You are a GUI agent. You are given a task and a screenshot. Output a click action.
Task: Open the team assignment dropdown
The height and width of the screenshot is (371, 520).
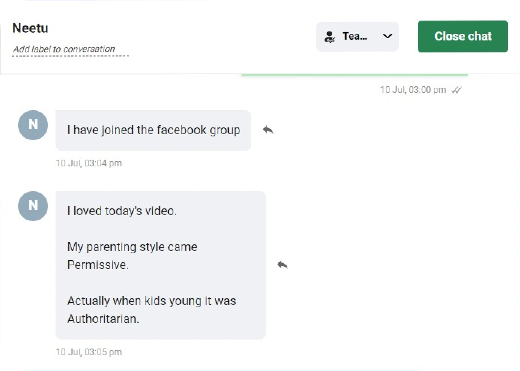[x=357, y=36]
